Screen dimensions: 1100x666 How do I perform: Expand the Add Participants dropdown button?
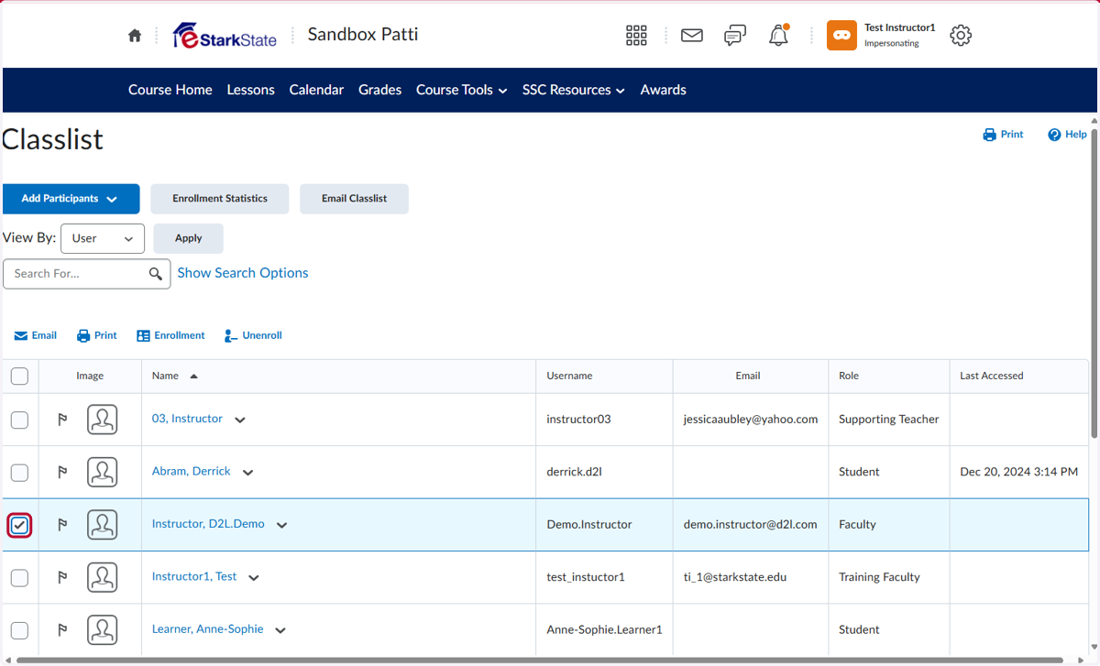71,199
